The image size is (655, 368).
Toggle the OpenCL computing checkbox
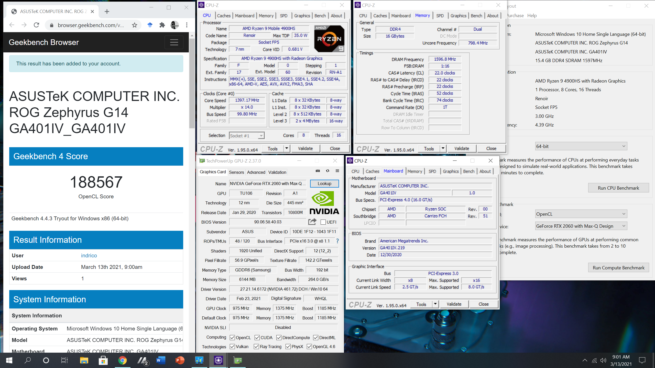click(x=232, y=338)
